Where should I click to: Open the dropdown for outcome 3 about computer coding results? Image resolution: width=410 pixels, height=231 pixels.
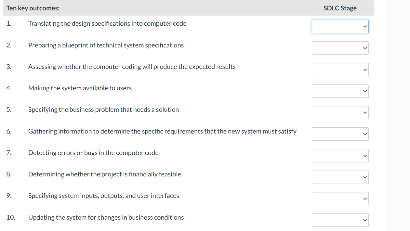(340, 69)
